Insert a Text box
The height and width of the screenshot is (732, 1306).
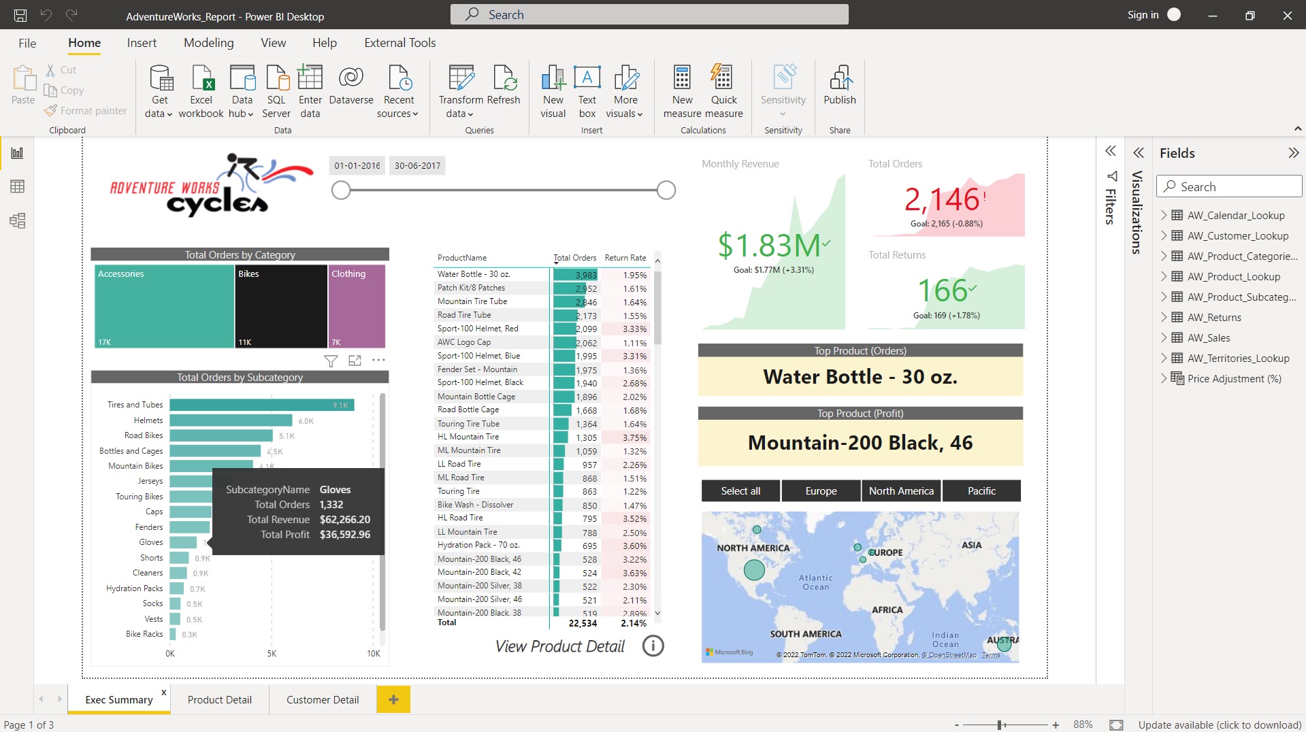coord(587,92)
